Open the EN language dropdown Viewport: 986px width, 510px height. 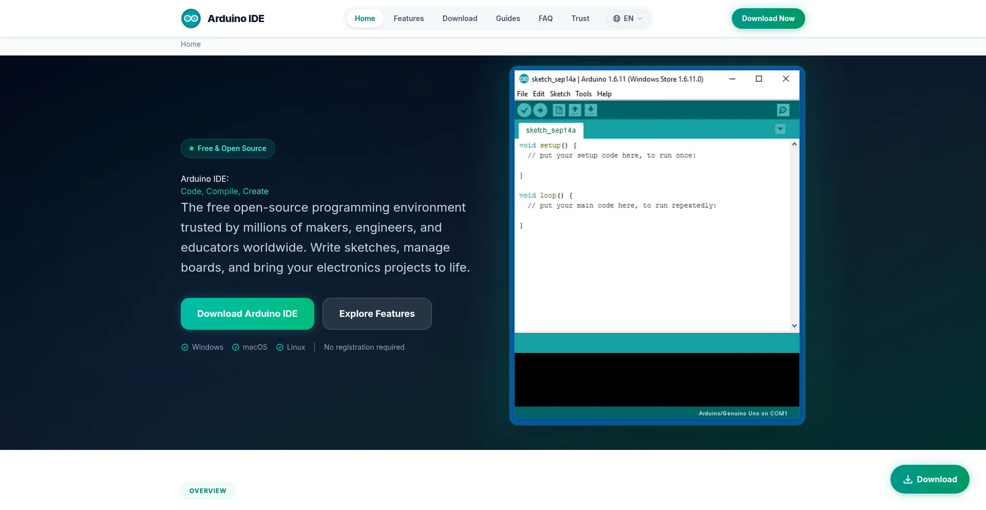(x=628, y=18)
